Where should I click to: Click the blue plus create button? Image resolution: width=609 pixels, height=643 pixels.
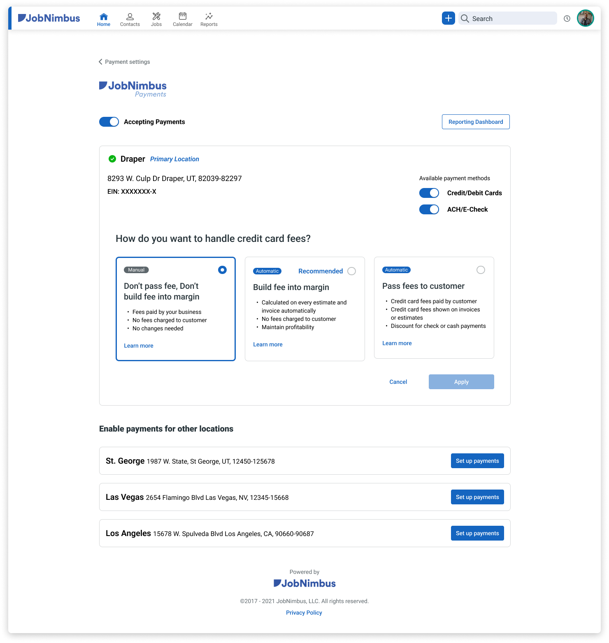(449, 18)
